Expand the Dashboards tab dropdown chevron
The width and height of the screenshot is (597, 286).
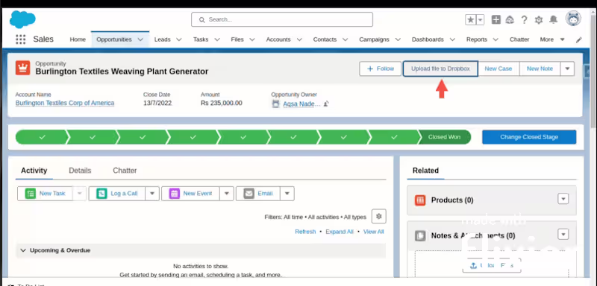(x=452, y=39)
